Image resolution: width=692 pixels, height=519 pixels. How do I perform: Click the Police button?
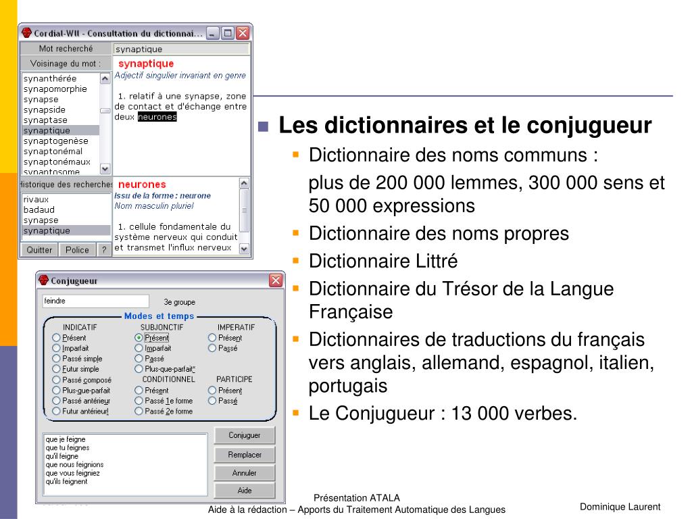tap(77, 250)
